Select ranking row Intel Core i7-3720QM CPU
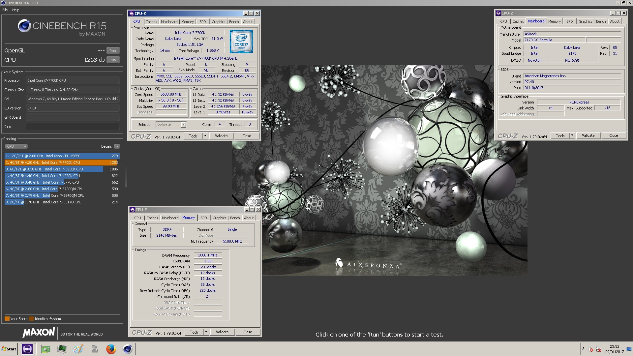This screenshot has height=356, width=633. point(62,189)
